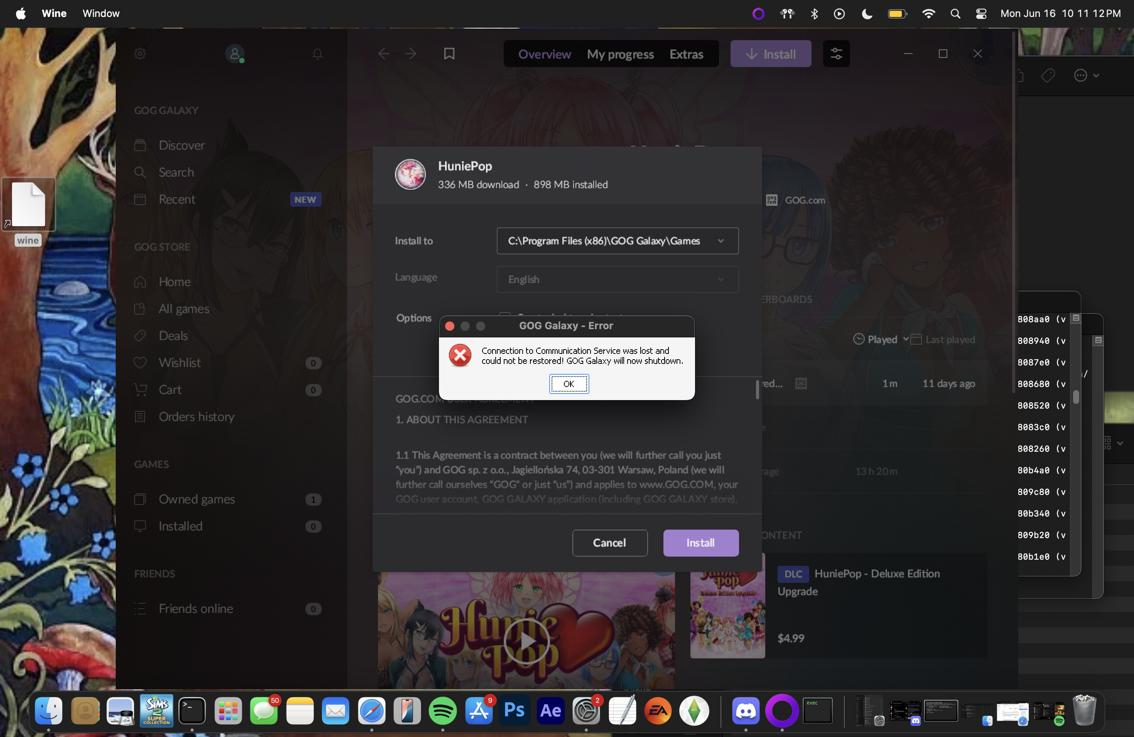Click Install in the HuniePop install dialog
The width and height of the screenshot is (1134, 737).
(x=700, y=543)
